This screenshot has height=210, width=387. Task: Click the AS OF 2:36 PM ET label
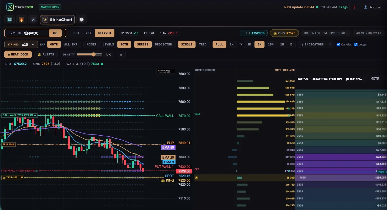pyautogui.click(x=369, y=33)
